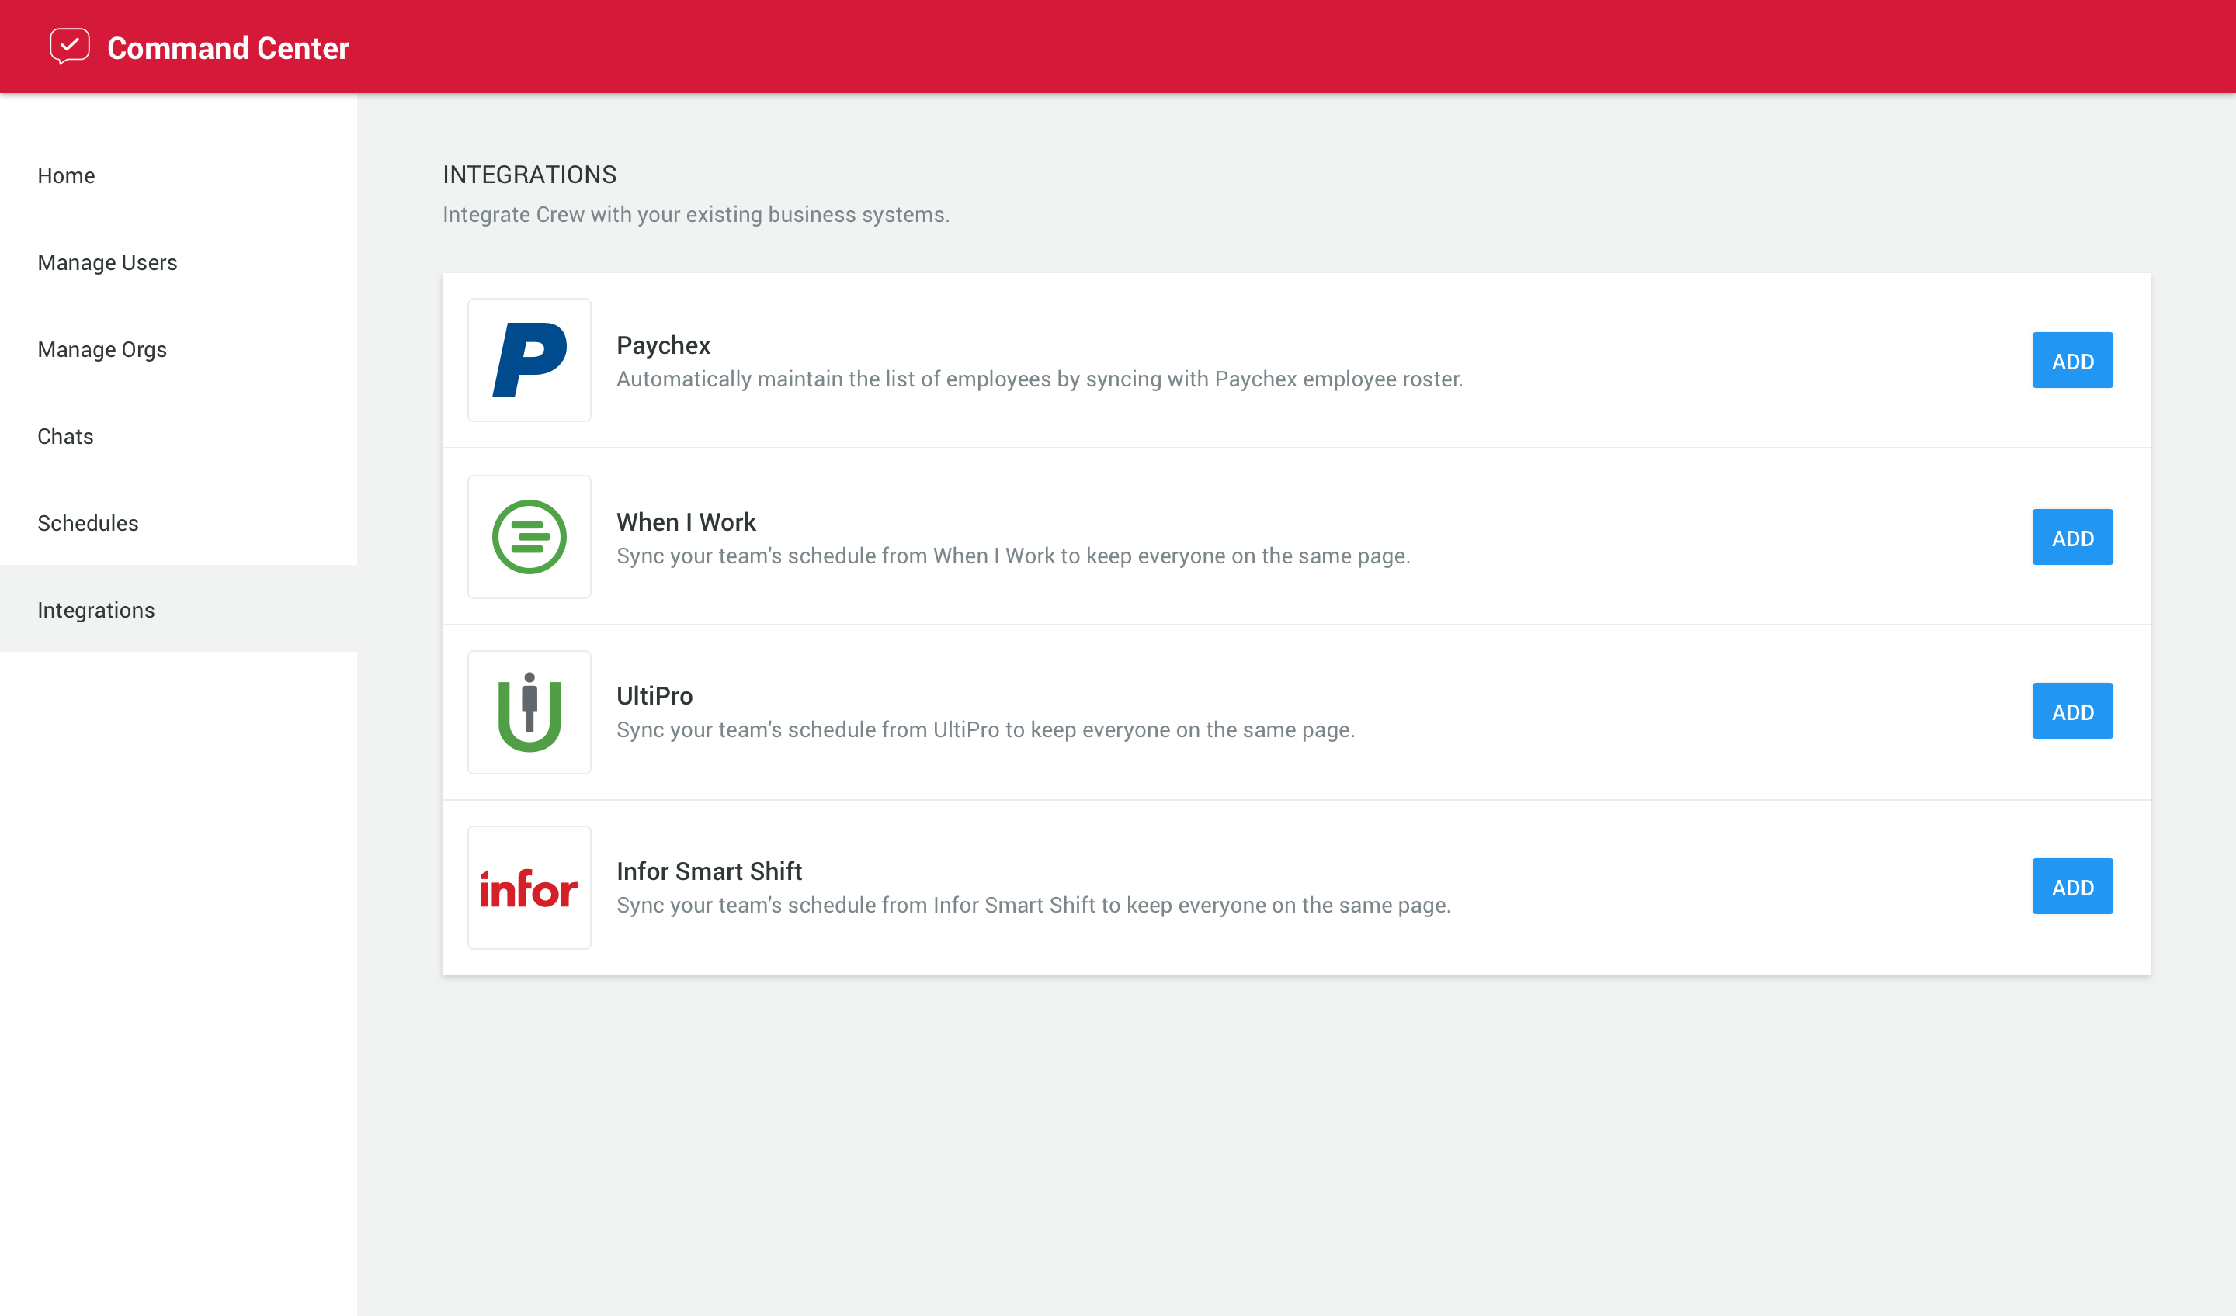Select Integrations in the sidebar
Screen dimensions: 2236x1316
179,610
